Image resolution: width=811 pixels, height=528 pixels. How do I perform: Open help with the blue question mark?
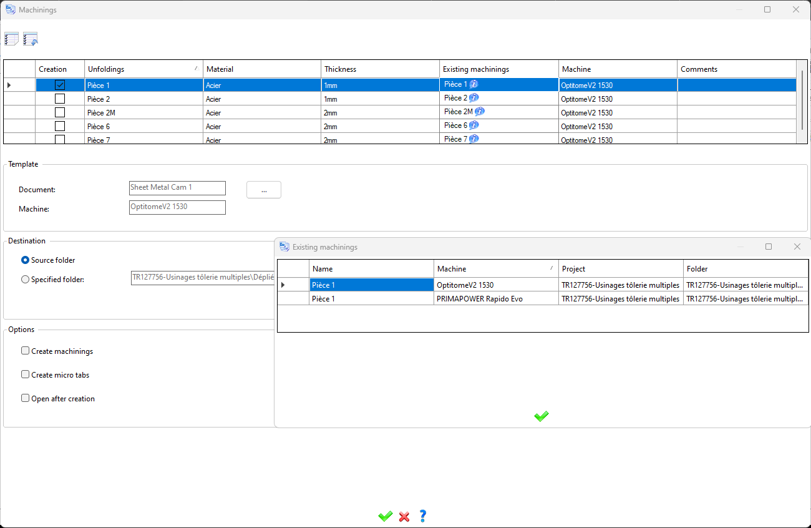click(x=422, y=516)
